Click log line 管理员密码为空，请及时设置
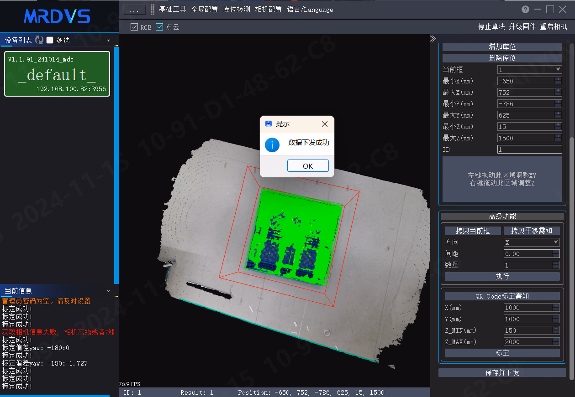This screenshot has height=397, width=575. (x=47, y=301)
